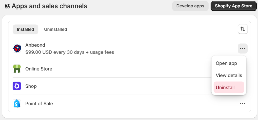
Task: Open the Shopify App Store button
Action: pos(233,6)
